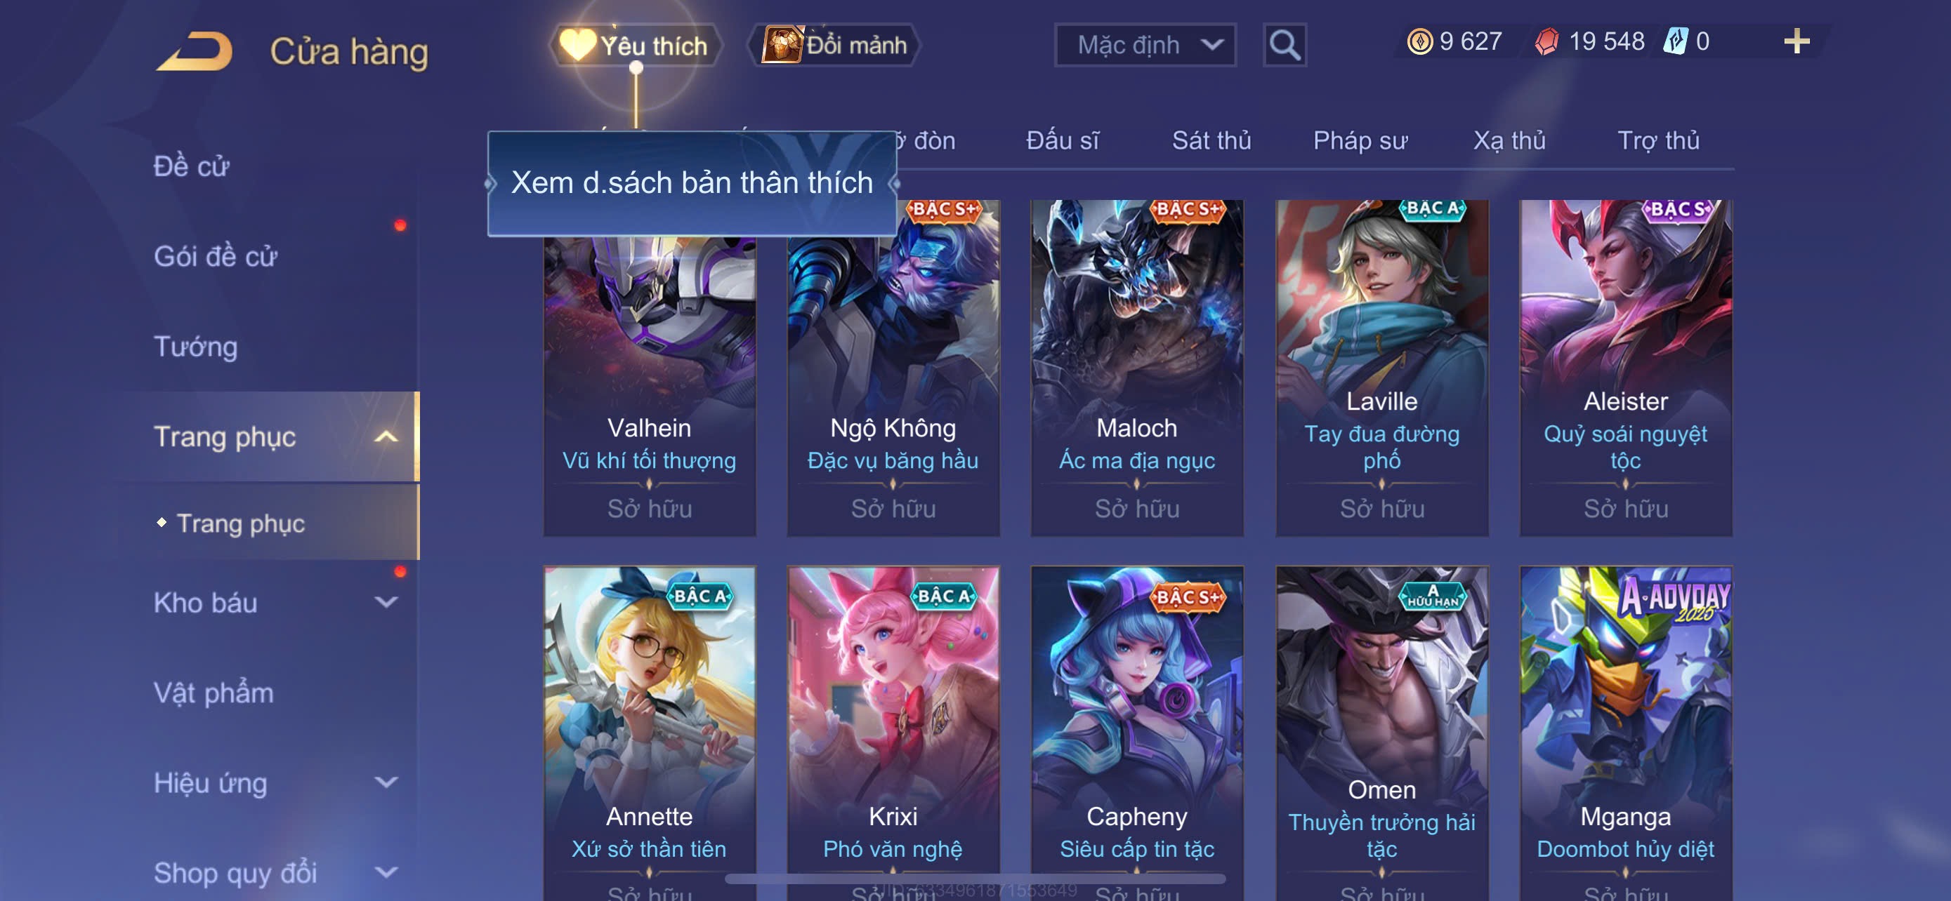Open Đổi mảnh shard exchange icon
This screenshot has width=1951, height=901.
[x=782, y=45]
